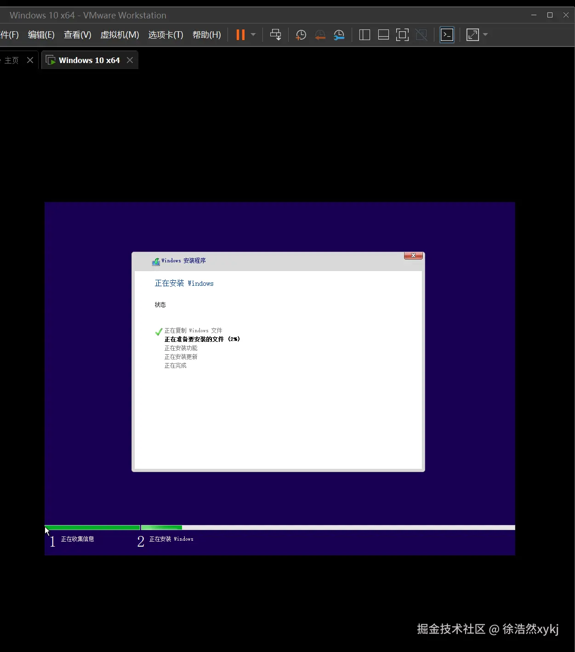Viewport: 575px width, 652px height.
Task: Click the 状态 label
Action: pyautogui.click(x=160, y=305)
